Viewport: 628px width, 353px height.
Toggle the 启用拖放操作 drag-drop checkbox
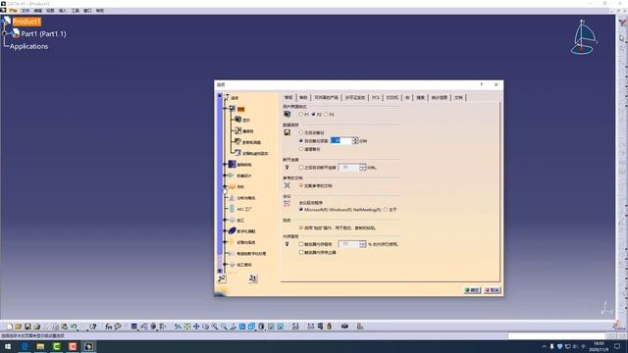point(301,227)
